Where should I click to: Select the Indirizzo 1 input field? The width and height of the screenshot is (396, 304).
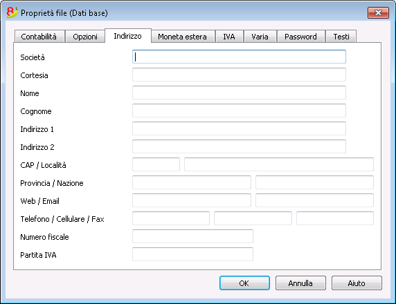tap(239, 129)
